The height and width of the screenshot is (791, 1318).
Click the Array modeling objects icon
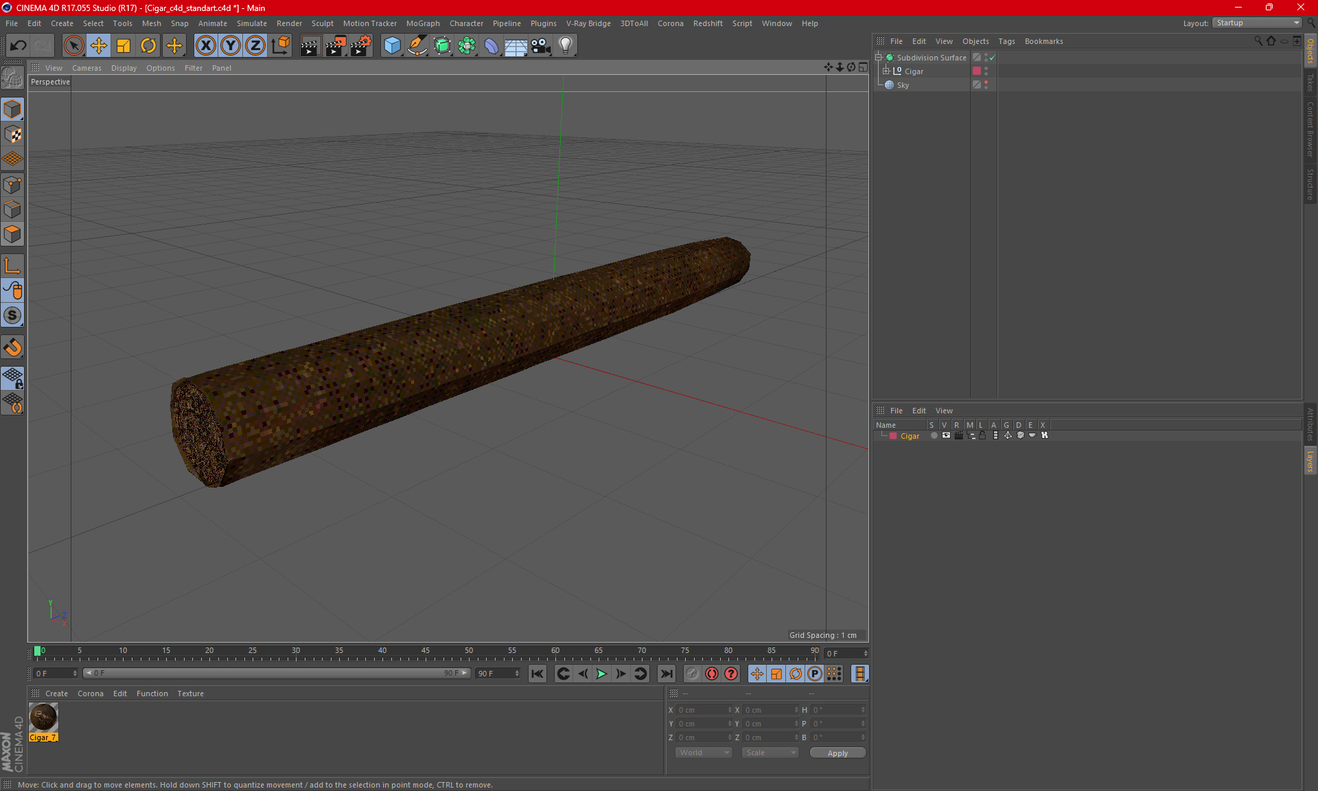tap(467, 46)
